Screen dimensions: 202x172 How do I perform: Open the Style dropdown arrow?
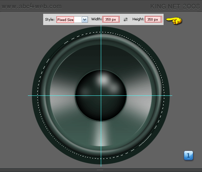[x=84, y=20]
